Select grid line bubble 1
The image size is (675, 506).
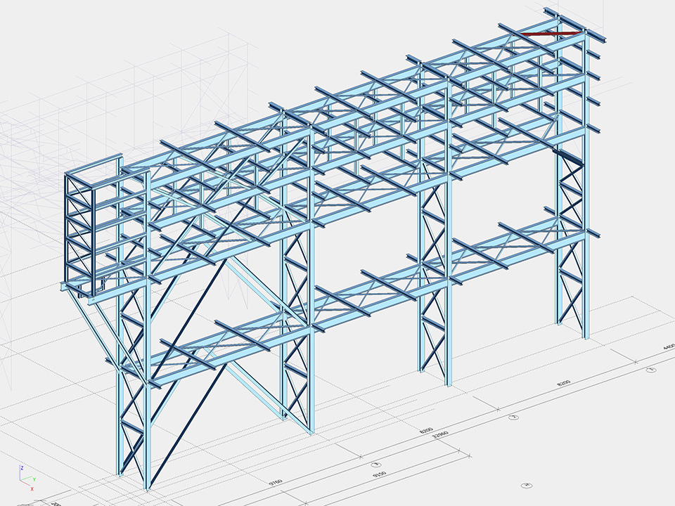click(x=651, y=369)
